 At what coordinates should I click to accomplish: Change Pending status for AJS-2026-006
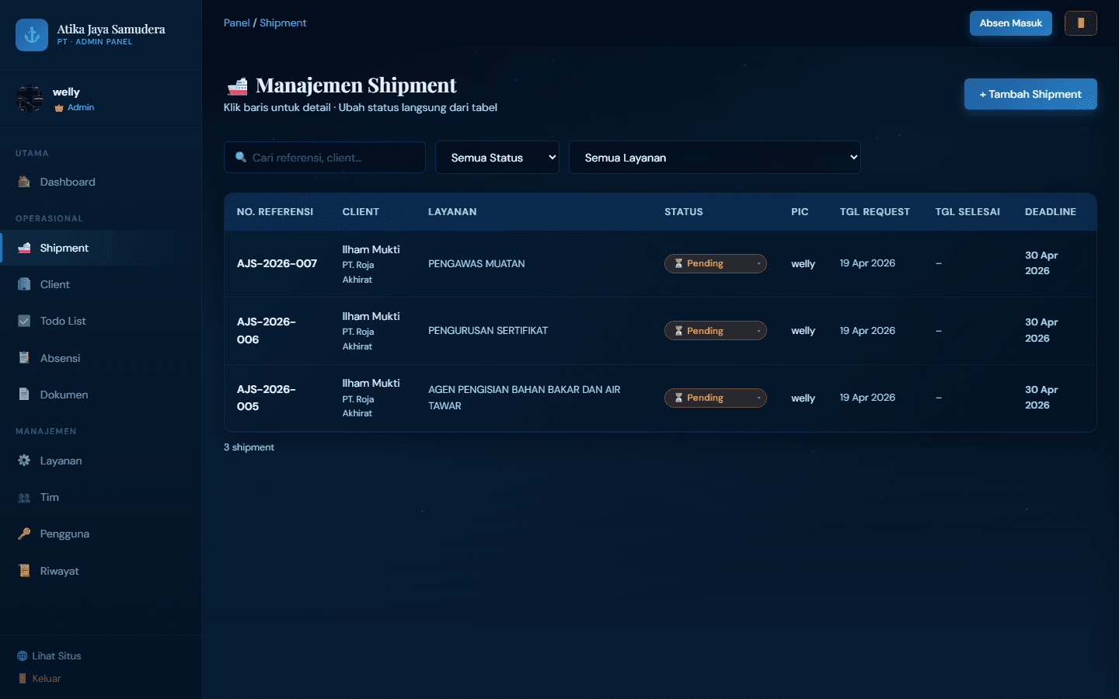(x=716, y=331)
